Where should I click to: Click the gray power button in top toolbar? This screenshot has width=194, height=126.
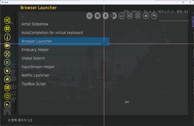[89, 16]
